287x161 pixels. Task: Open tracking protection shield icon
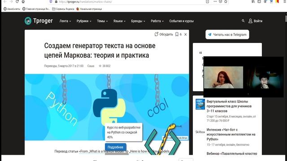click(x=51, y=2)
